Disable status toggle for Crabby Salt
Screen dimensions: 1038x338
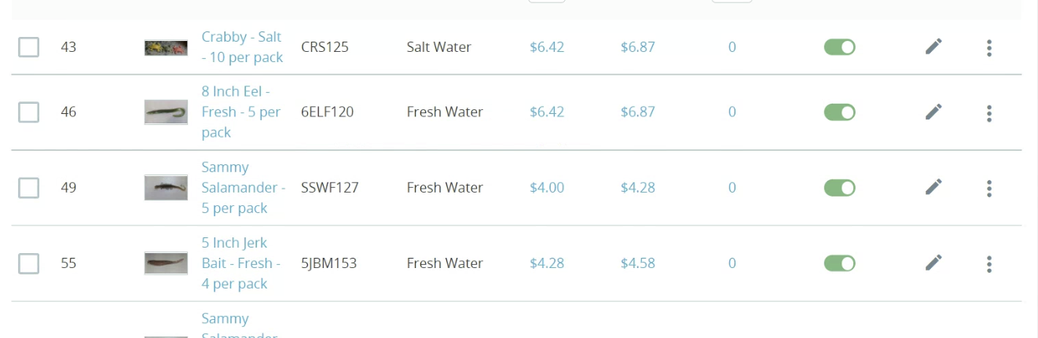click(839, 47)
